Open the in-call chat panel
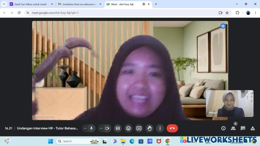Screen dimensions: 260x146 (x=243, y=128)
